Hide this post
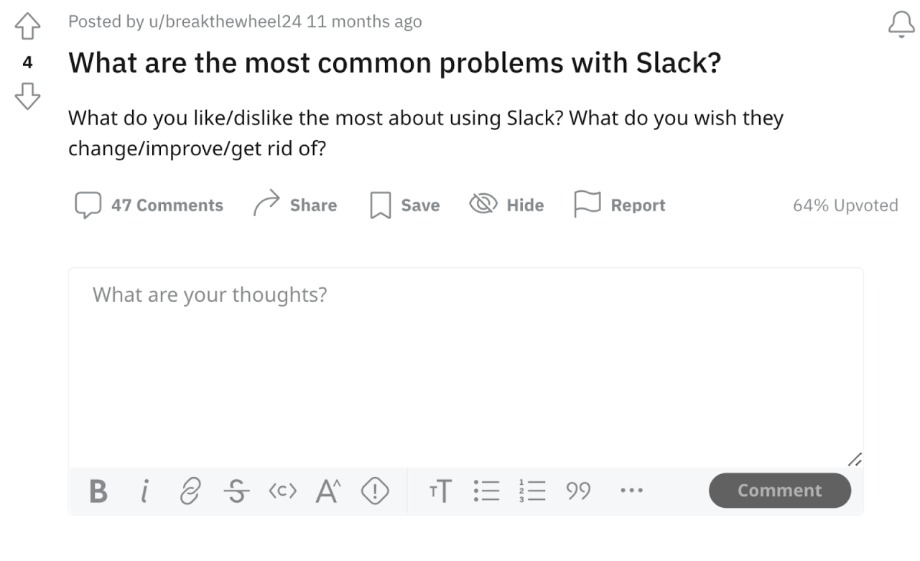Screen dimensions: 920x561 [x=506, y=205]
